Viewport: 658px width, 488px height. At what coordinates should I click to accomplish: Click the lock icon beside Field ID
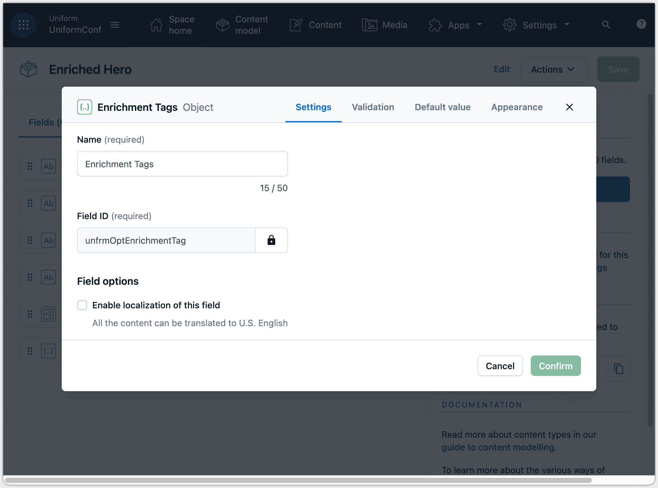[x=271, y=240]
